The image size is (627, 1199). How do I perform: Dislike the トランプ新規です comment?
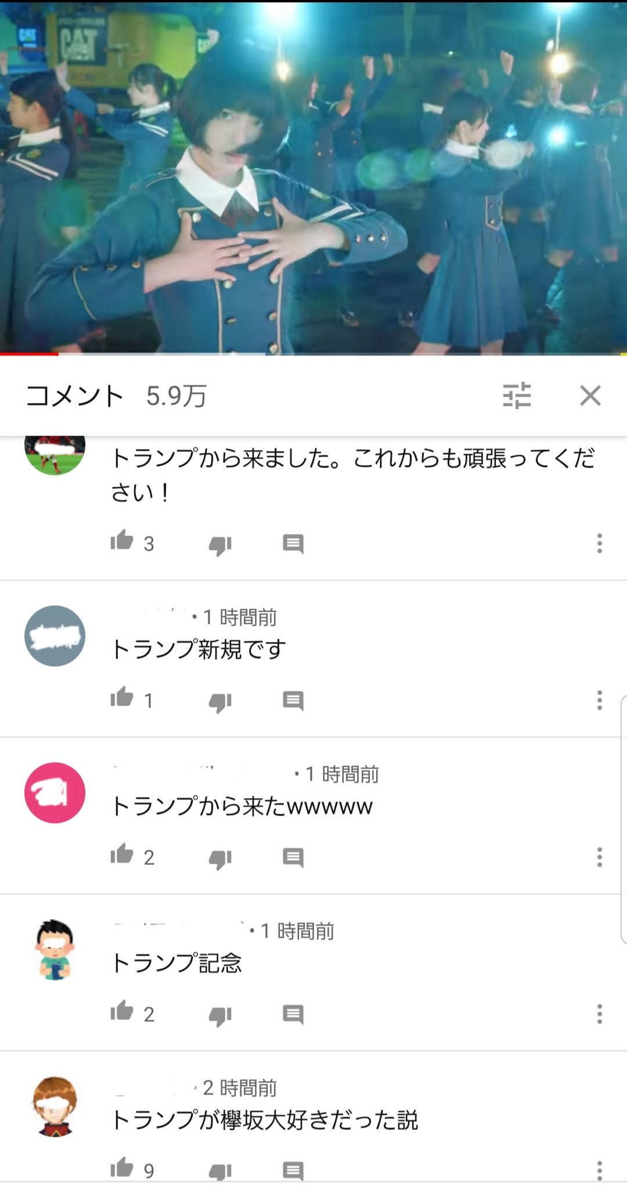tap(221, 702)
